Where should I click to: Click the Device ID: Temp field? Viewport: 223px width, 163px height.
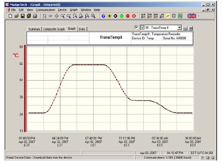[x=143, y=38]
